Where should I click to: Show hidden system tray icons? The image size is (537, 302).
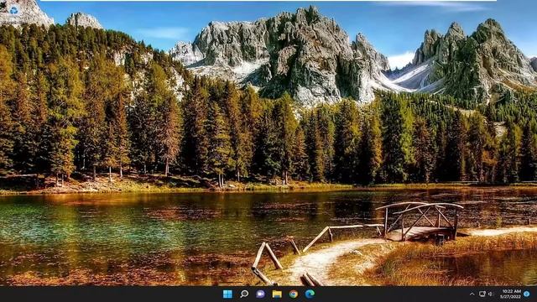[x=472, y=294]
